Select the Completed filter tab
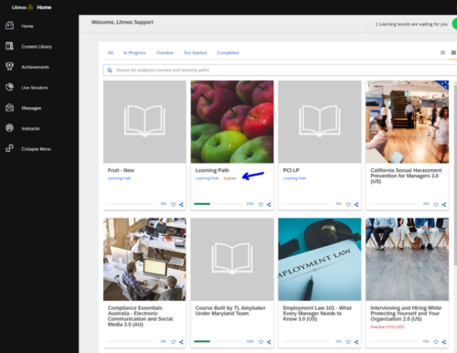The height and width of the screenshot is (353, 457). point(228,53)
